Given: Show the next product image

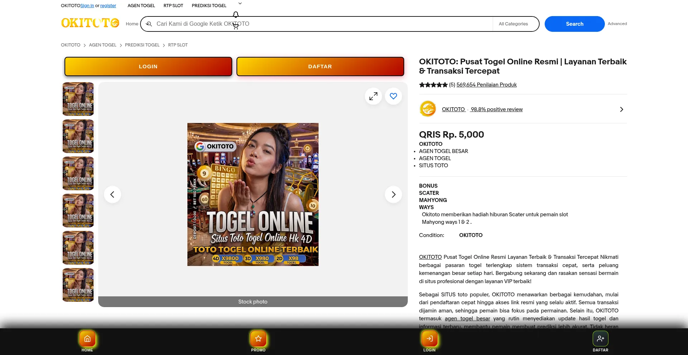Looking at the screenshot, I should point(393,194).
